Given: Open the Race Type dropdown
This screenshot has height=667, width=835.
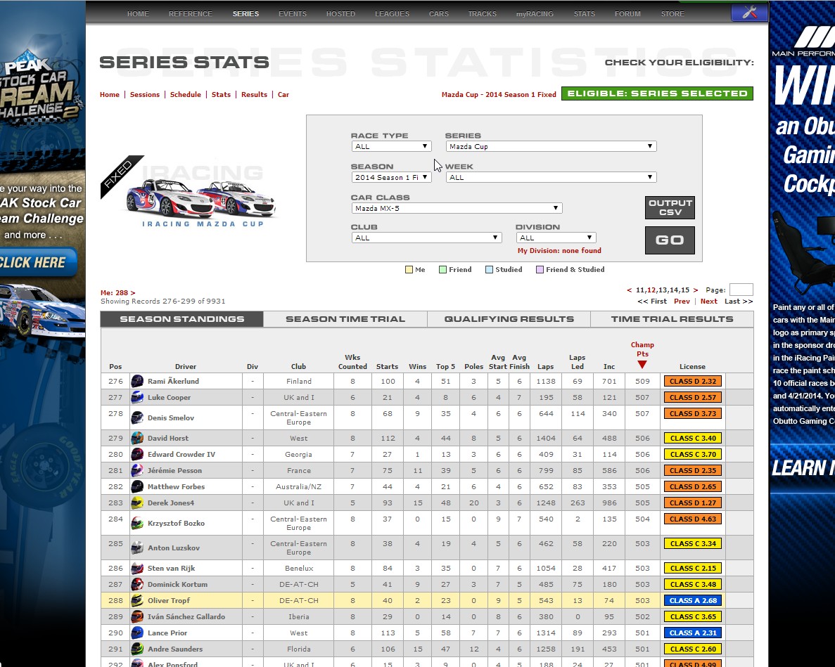Looking at the screenshot, I should coord(391,147).
